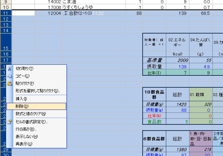Viewport: 223px width, 156px height.
Task: Select 数式と値のクリア menu entry
Action: [x=31, y=113]
